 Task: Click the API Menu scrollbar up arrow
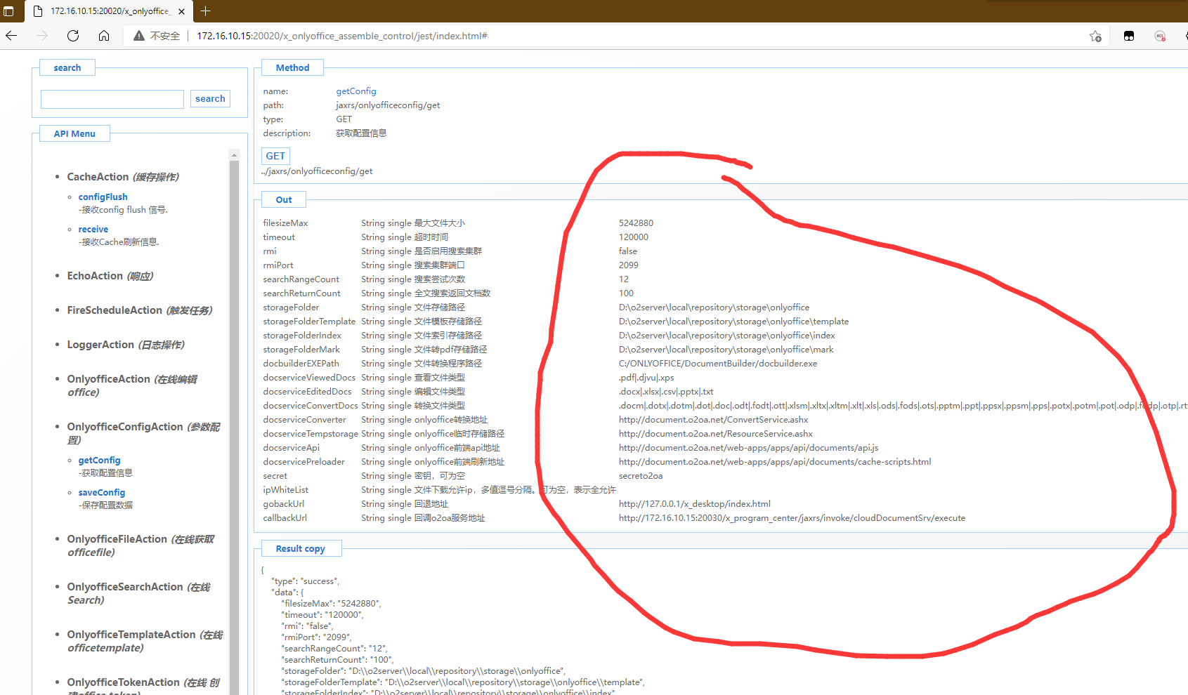pos(235,154)
